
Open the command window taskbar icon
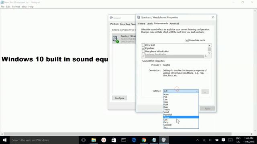pyautogui.click(x=124, y=140)
